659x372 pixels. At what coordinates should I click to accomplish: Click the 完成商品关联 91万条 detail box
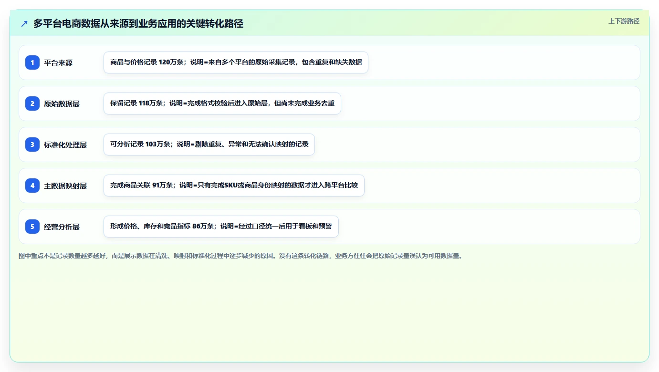(234, 186)
